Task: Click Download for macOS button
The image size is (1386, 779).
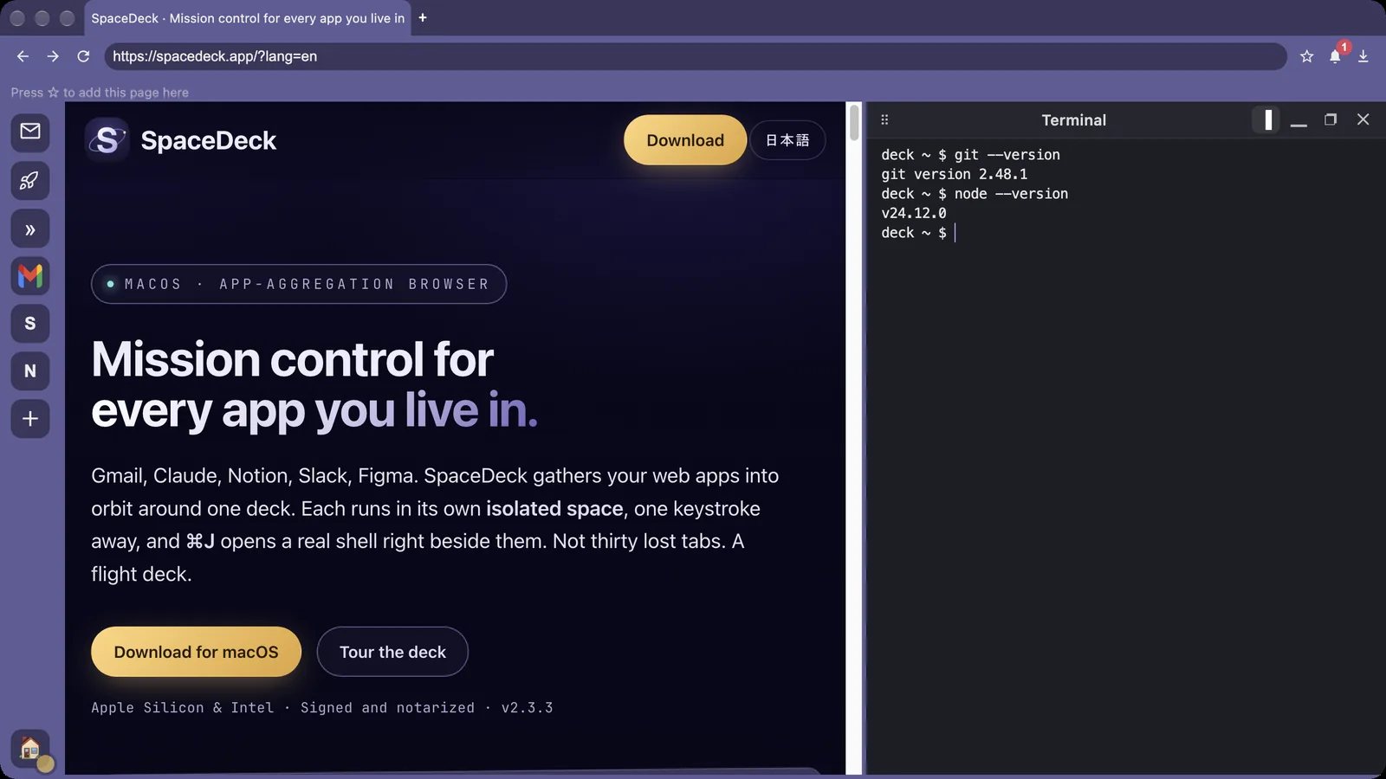Action: 197,652
